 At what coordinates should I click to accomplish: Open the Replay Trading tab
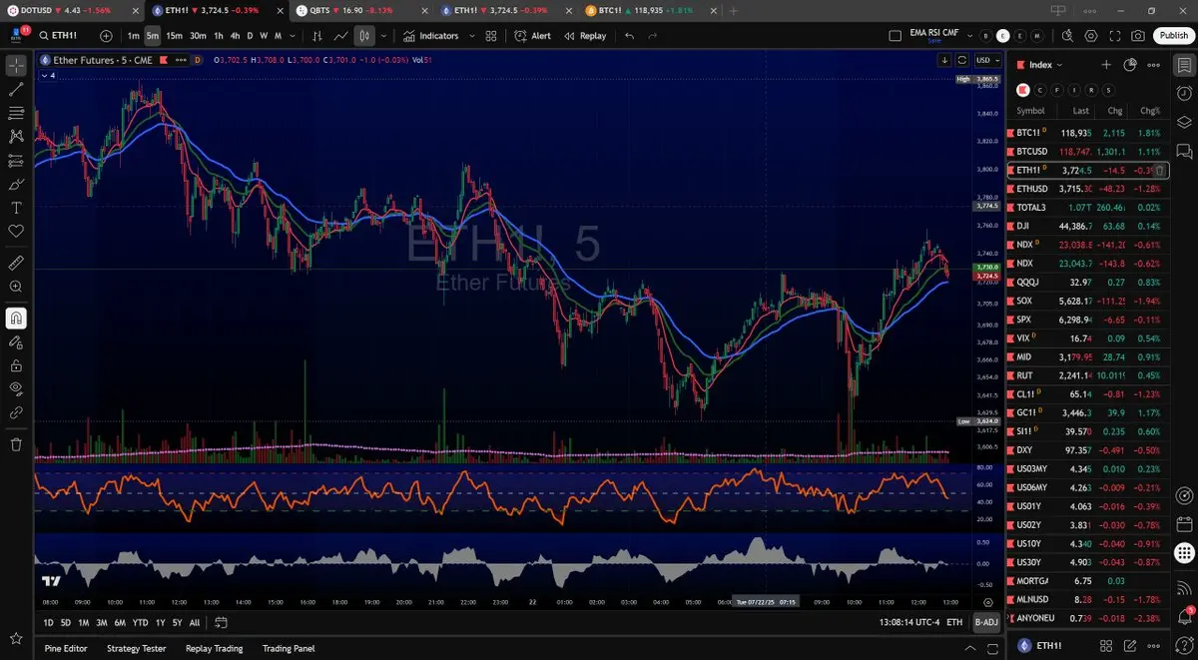pos(214,648)
